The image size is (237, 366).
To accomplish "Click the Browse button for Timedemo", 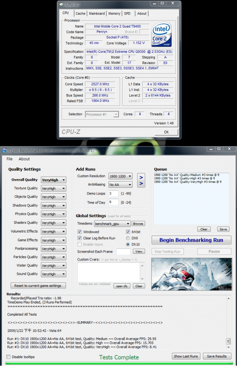I will (x=138, y=224).
